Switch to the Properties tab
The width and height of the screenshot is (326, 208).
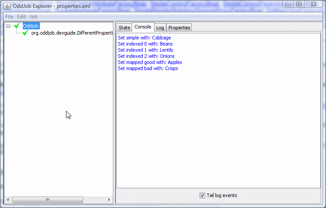pos(179,28)
